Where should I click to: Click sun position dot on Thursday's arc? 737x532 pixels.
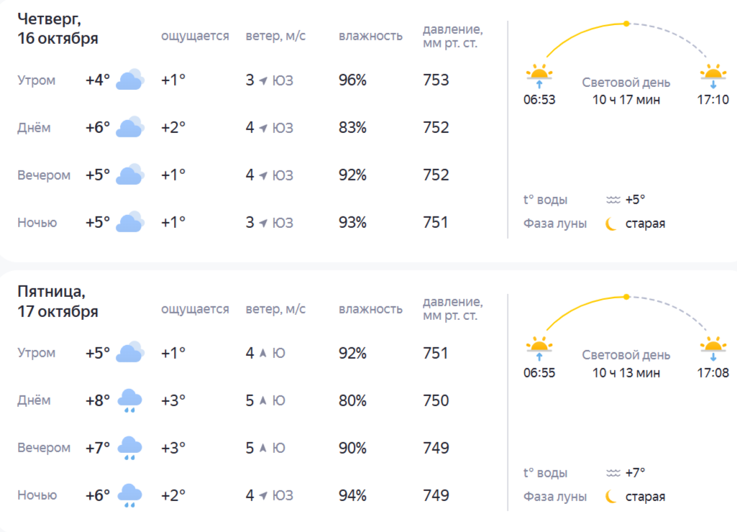point(626,24)
